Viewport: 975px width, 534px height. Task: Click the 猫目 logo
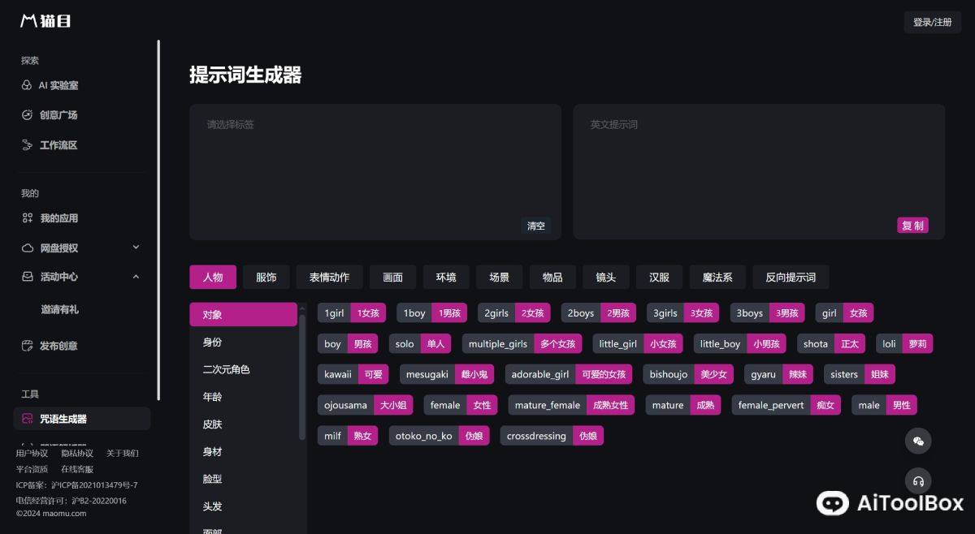[x=45, y=21]
